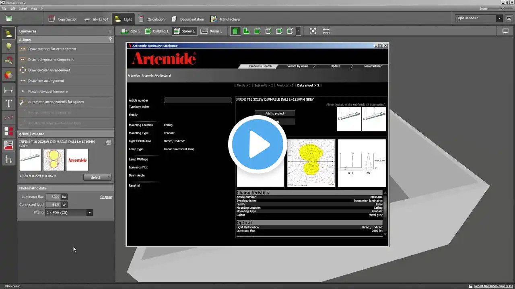Open the catalogue Manufacturer tab
Viewport: 515px width, 289px height.
(x=373, y=66)
